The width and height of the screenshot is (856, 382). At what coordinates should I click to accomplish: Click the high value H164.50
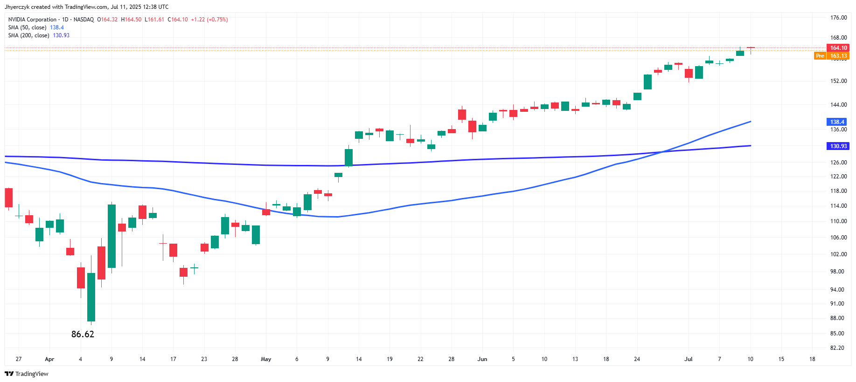pyautogui.click(x=131, y=20)
